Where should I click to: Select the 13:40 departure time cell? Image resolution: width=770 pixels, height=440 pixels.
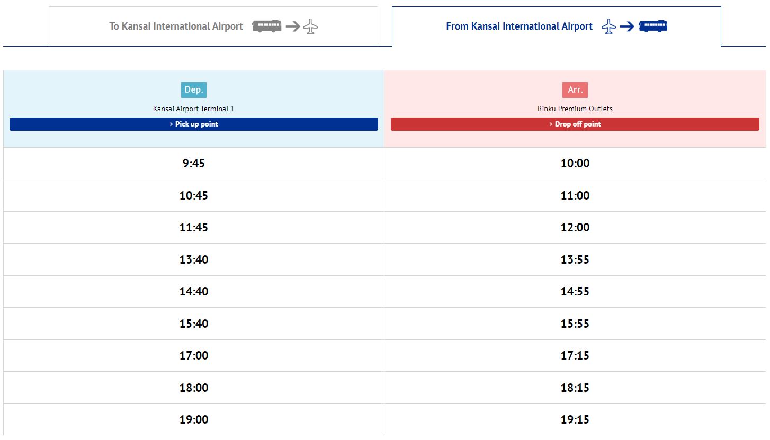(x=194, y=259)
